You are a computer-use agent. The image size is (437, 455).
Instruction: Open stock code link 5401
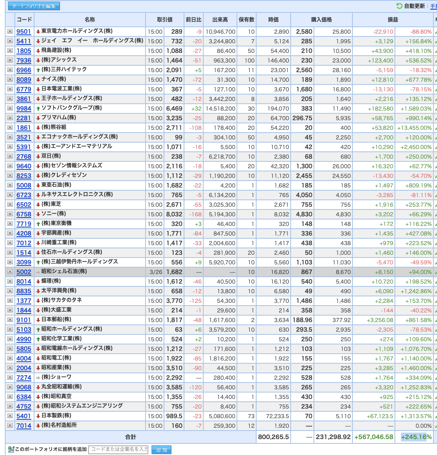tap(24, 416)
